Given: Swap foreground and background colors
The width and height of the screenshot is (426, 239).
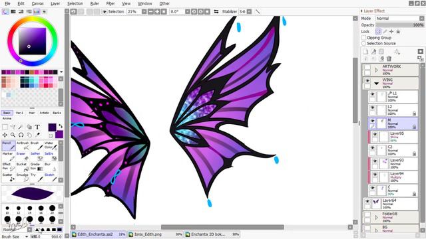Looking at the screenshot, I should point(61,125).
